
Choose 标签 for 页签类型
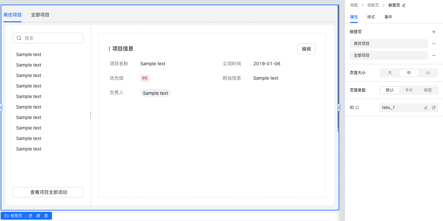(428, 90)
